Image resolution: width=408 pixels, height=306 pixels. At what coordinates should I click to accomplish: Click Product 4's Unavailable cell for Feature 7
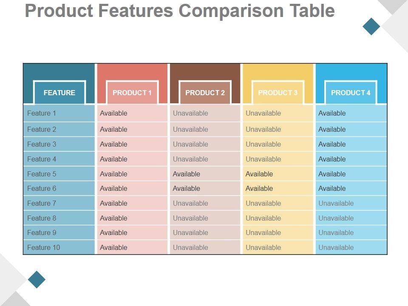(336, 203)
